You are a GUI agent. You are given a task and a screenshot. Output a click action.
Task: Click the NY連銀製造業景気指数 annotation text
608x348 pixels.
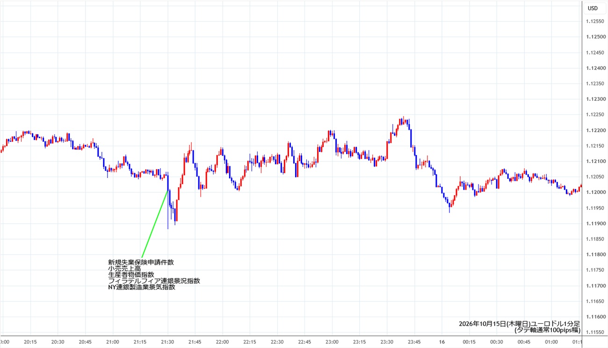click(x=142, y=287)
